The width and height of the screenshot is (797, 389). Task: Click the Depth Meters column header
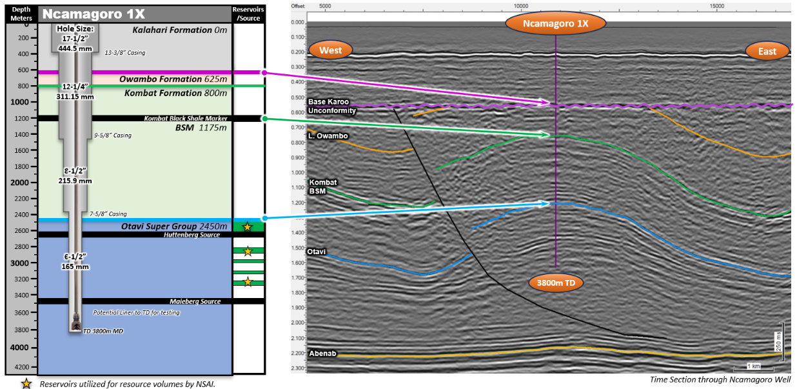point(21,14)
